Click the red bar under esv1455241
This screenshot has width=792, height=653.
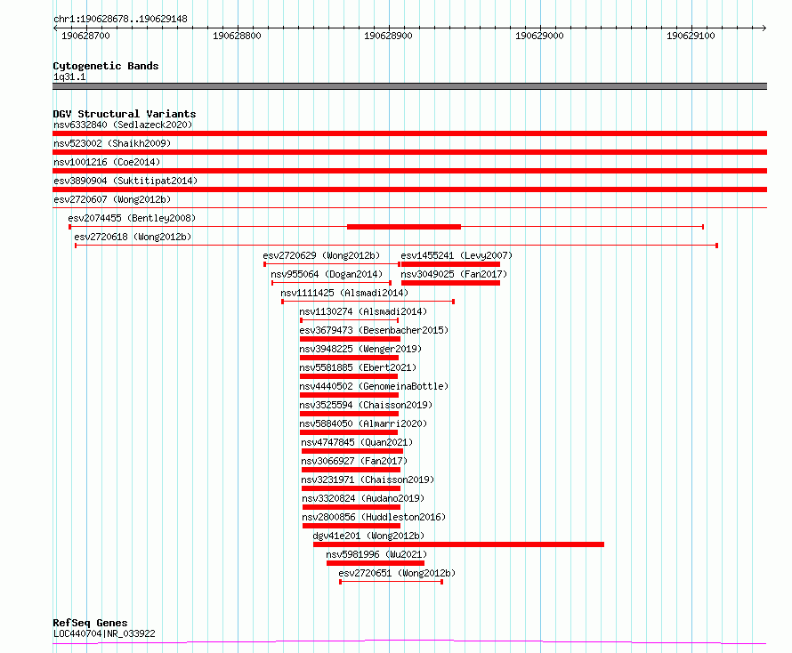point(450,264)
